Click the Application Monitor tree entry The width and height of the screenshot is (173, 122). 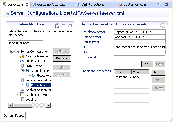38,90
